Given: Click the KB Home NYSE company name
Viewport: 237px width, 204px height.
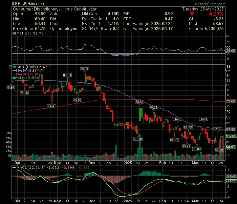Looking at the screenshot, I should coord(35,4).
